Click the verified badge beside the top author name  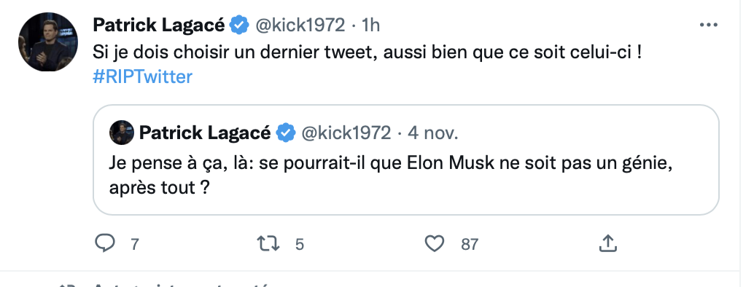point(239,25)
